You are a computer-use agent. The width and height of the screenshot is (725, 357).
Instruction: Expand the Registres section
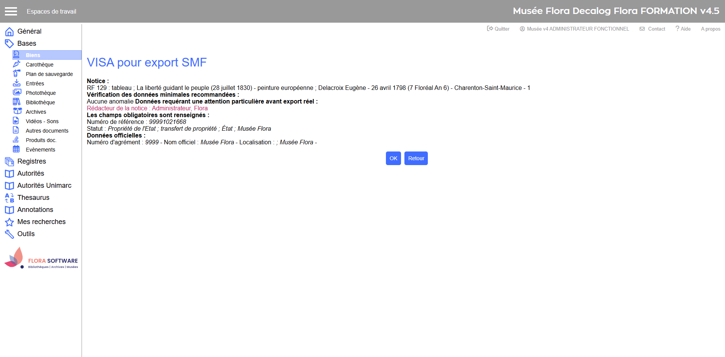tap(31, 161)
